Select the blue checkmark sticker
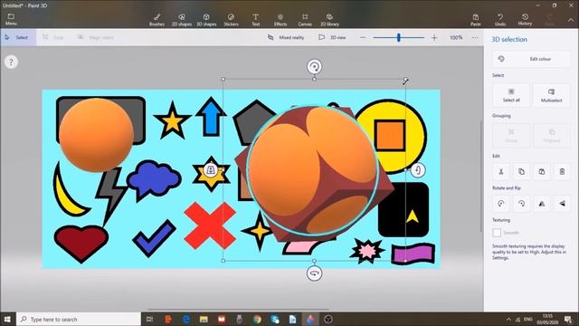The width and height of the screenshot is (579, 326). point(154,238)
